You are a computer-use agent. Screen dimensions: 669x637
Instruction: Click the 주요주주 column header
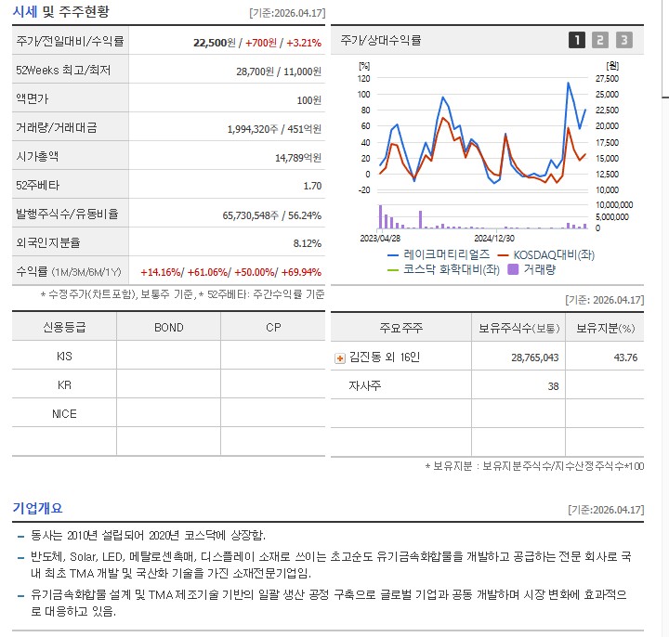coord(401,328)
